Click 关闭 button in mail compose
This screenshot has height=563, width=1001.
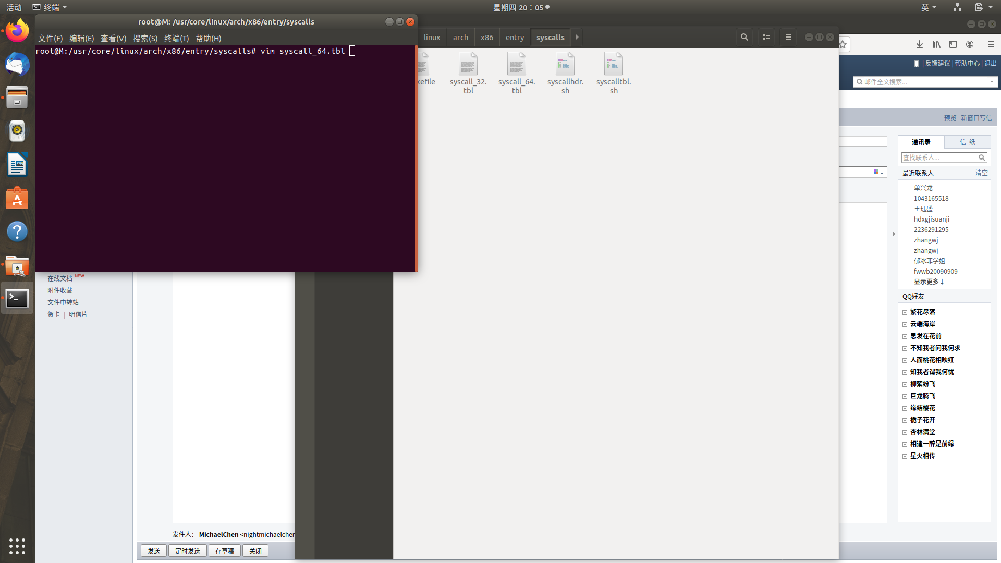[x=255, y=551]
